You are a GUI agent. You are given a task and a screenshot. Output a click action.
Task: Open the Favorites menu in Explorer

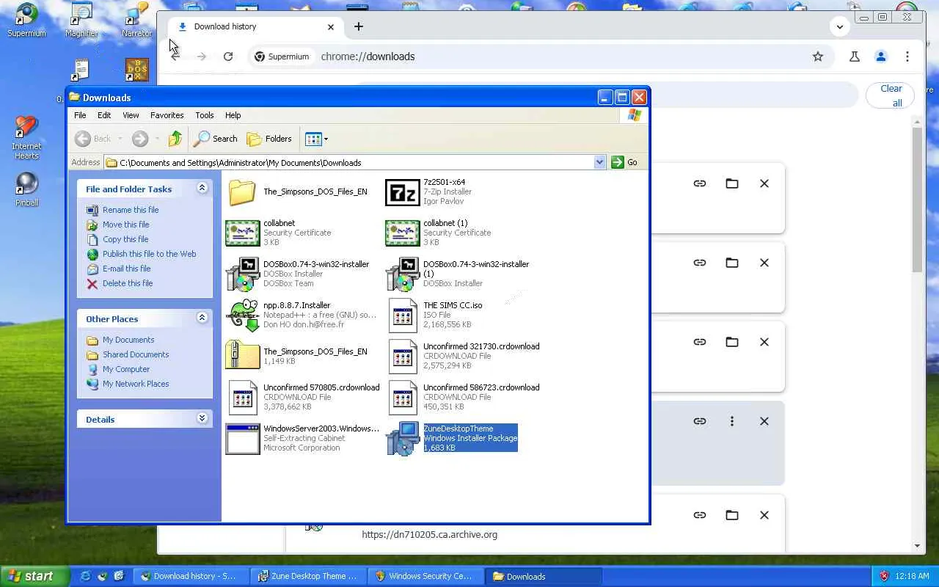click(167, 115)
